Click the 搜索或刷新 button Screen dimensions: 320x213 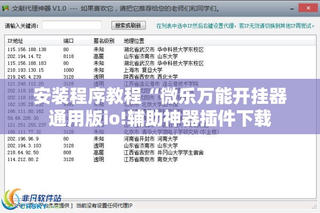(129, 26)
